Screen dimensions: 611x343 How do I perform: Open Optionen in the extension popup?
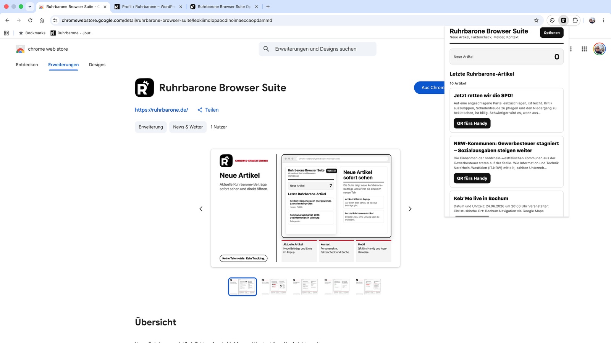click(x=552, y=33)
